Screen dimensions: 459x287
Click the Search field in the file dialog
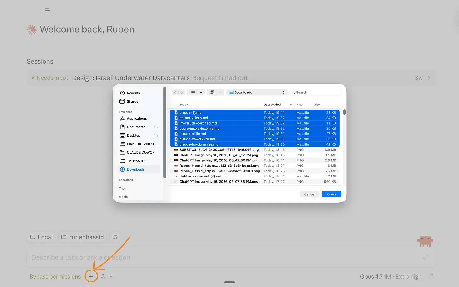(315, 92)
